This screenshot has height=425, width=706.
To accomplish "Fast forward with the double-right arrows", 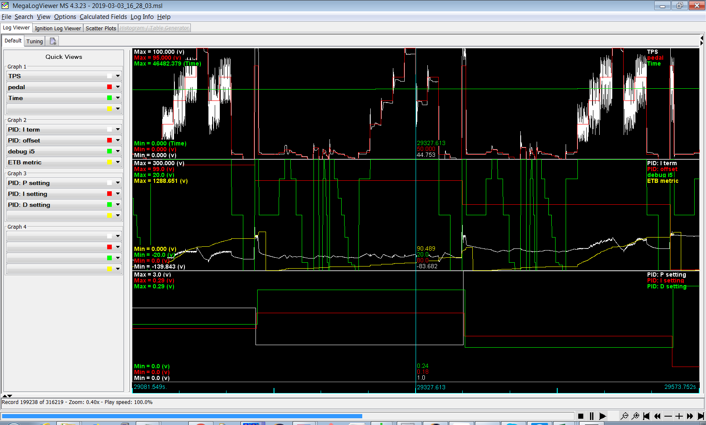I will pyautogui.click(x=690, y=416).
